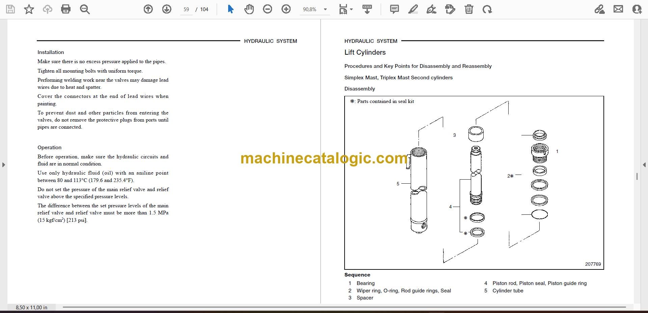
Task: Click the page number 59 field
Action: pyautogui.click(x=186, y=9)
